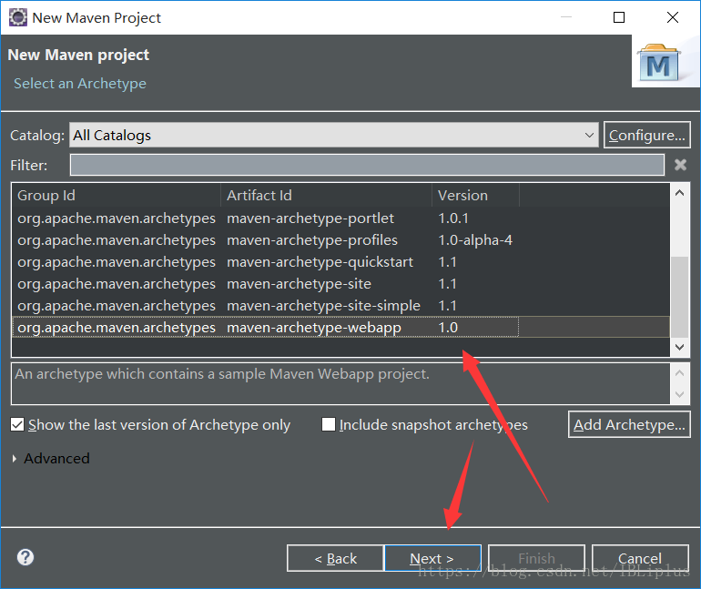Maximize the New Maven Project window
Viewport: 701px width, 589px height.
tap(619, 17)
